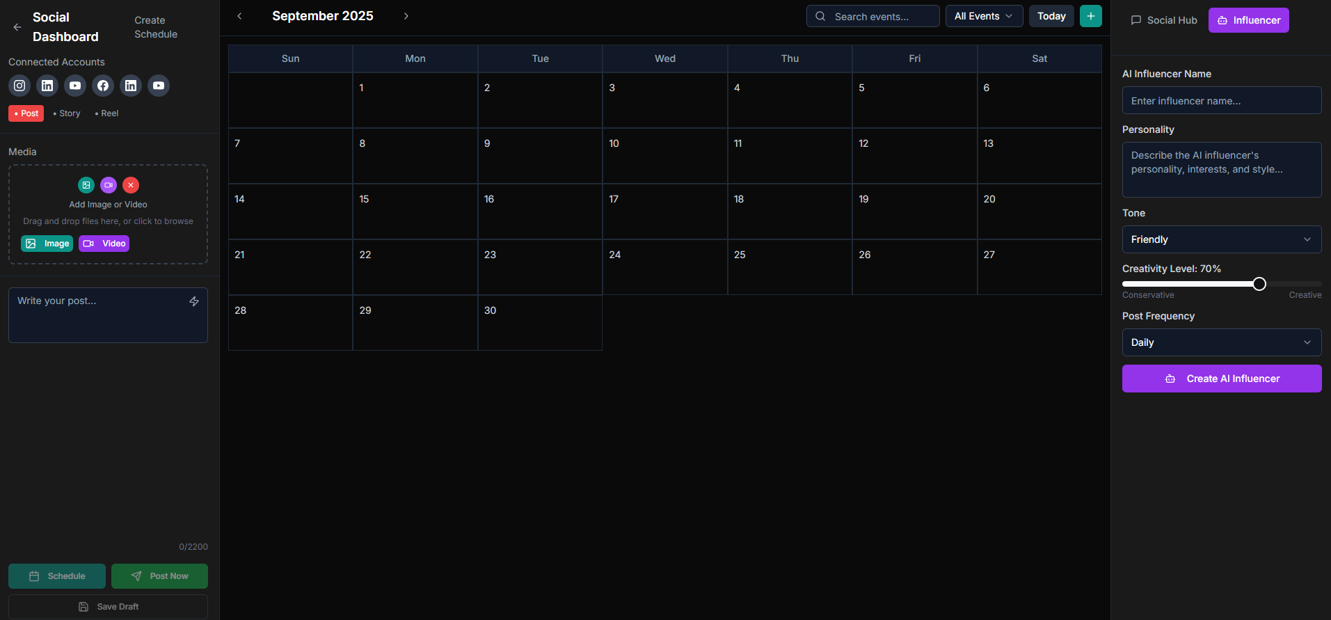
Task: Focus the AI Influencer Name input field
Action: tap(1221, 101)
